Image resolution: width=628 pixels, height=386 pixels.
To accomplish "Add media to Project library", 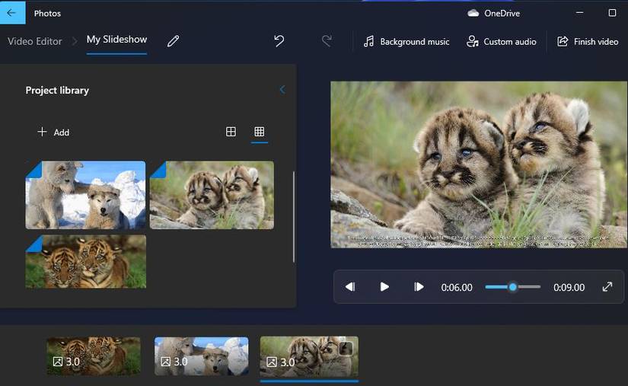I will pyautogui.click(x=53, y=132).
